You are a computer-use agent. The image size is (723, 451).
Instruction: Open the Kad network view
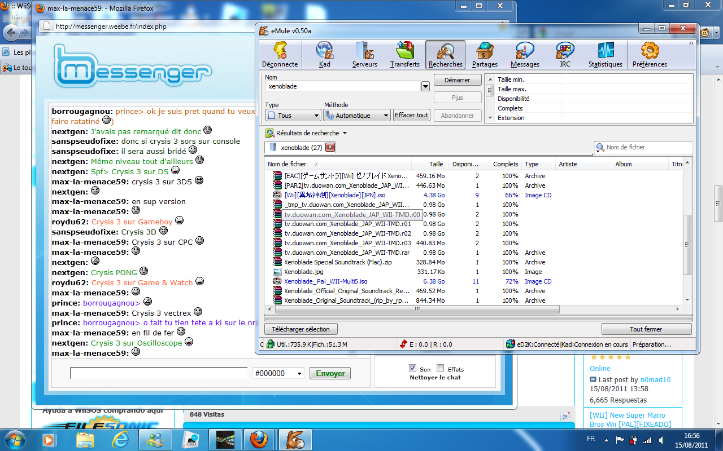coord(325,55)
